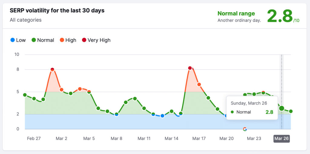Click the last data point right of Mar 26
Image resolution: width=310 pixels, height=154 pixels.
coord(291,111)
